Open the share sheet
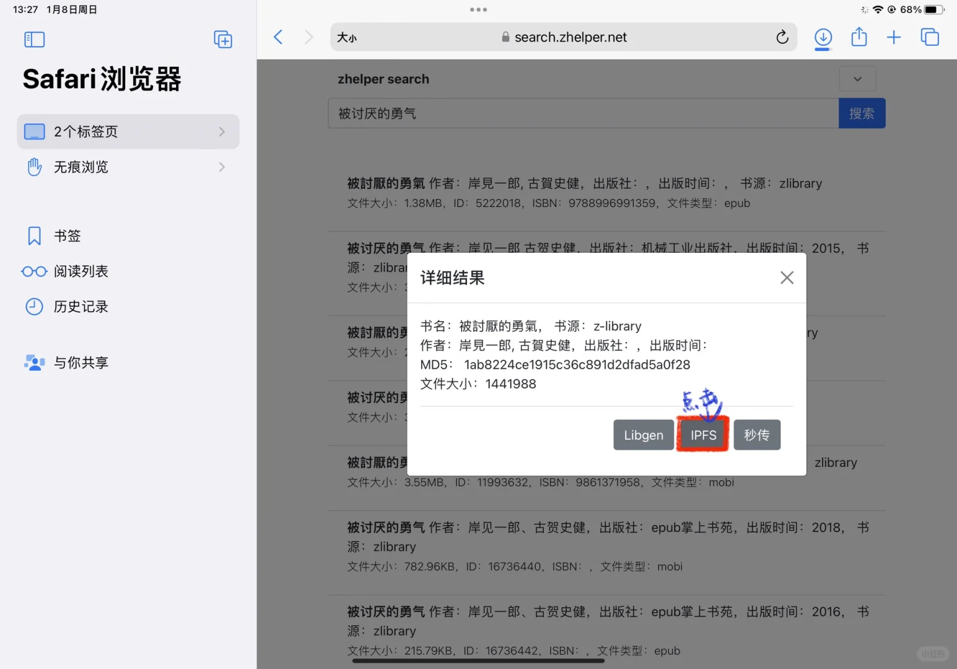The height and width of the screenshot is (669, 957). pyautogui.click(x=859, y=37)
